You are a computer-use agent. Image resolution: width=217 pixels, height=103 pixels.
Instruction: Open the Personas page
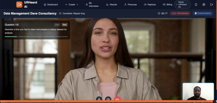click(x=131, y=5)
